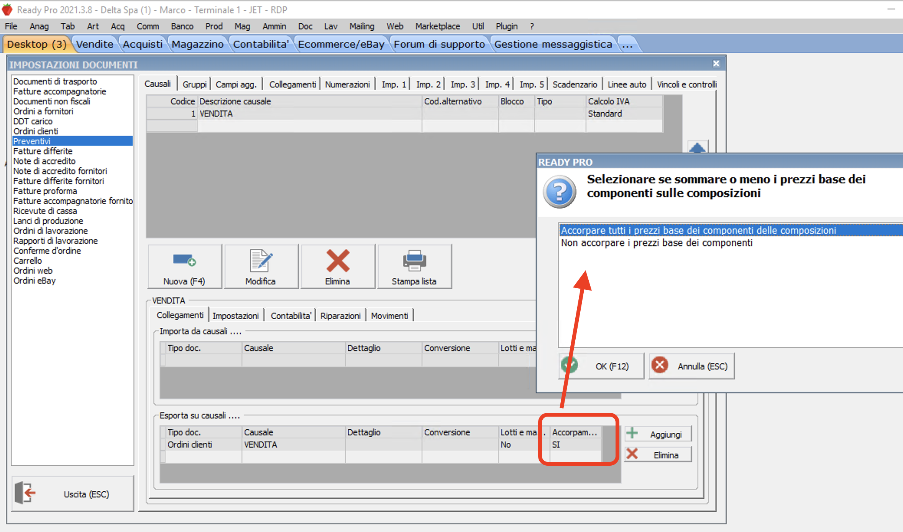Select Ordini a fornitori in document list
This screenshot has height=532, width=903.
coord(72,111)
